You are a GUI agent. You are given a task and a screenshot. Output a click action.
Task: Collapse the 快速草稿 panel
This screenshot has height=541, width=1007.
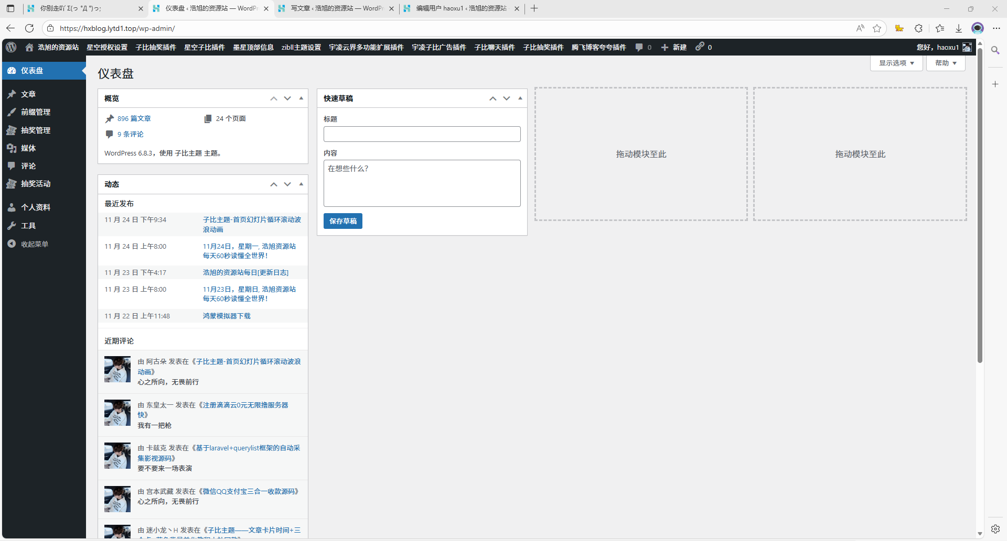[x=520, y=98]
